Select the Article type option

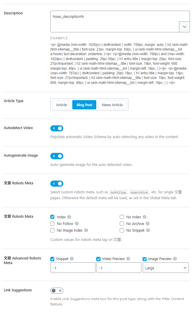61,105
